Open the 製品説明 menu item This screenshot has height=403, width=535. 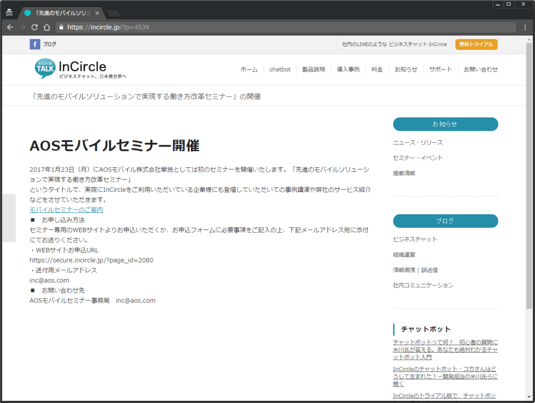[313, 70]
